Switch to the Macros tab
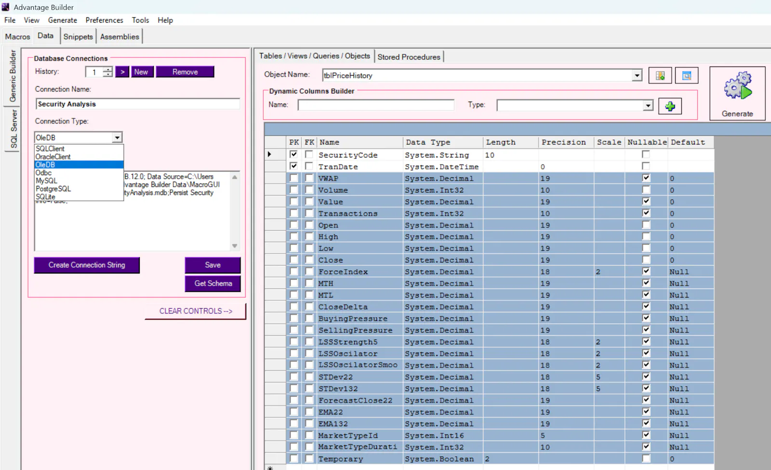771x470 pixels. pos(17,37)
